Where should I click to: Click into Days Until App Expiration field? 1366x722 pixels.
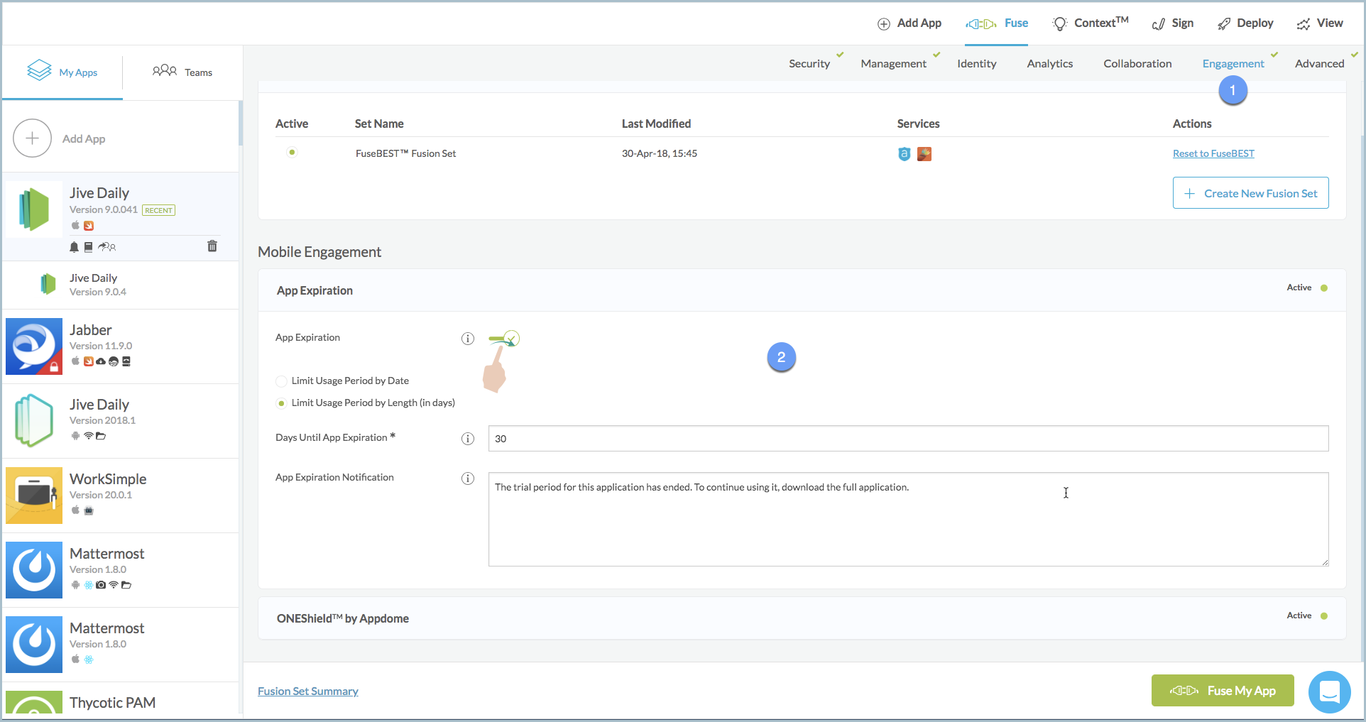(x=909, y=439)
